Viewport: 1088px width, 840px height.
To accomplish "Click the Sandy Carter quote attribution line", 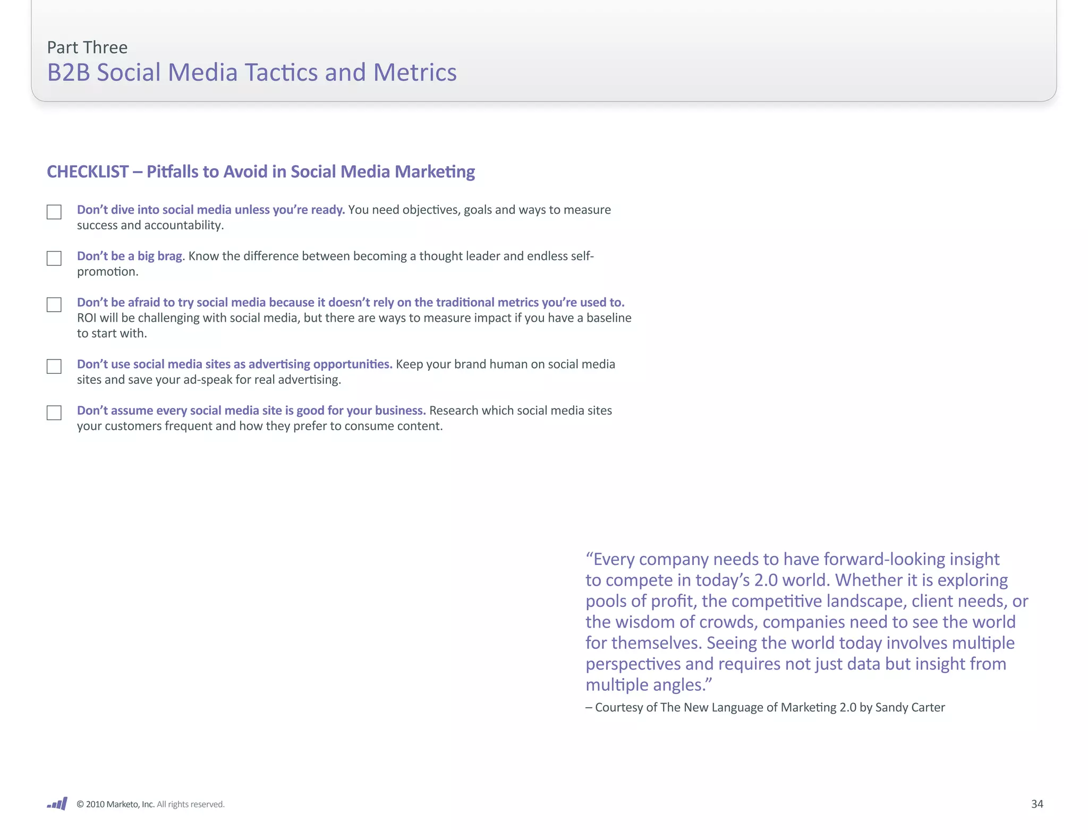I will click(x=765, y=707).
